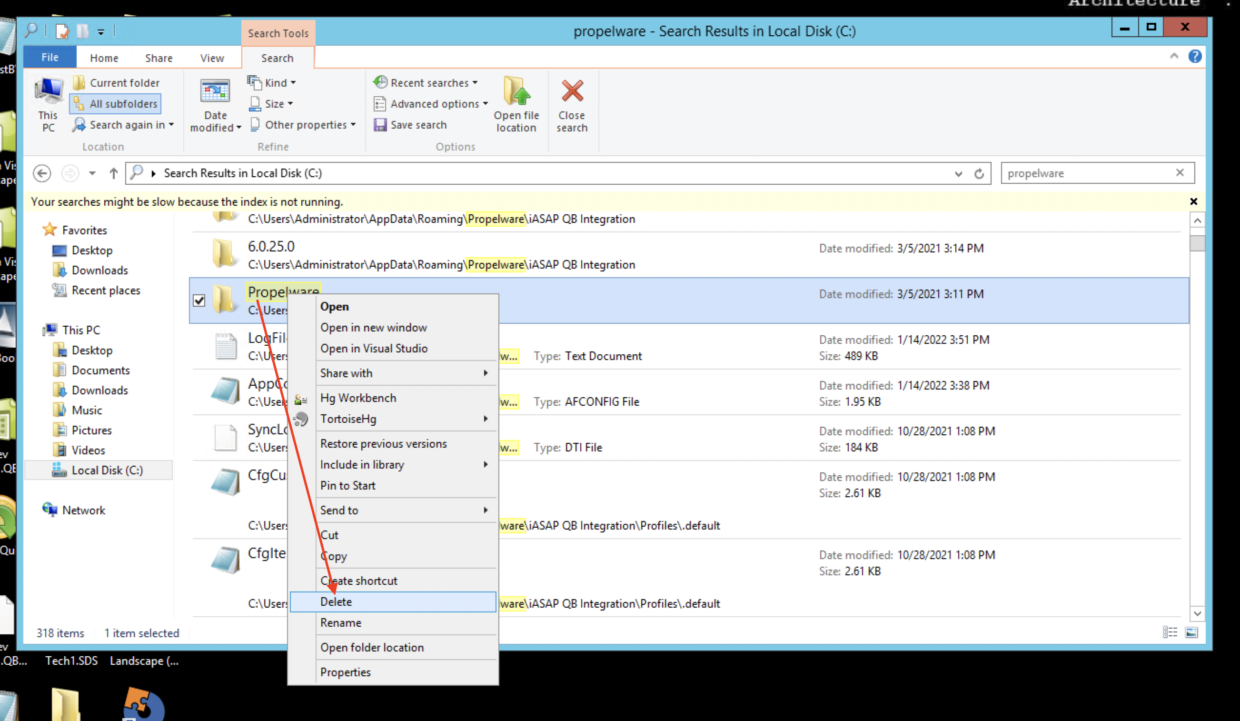1240x721 pixels.
Task: Expand TortoiseHg submenu
Action: click(393, 419)
